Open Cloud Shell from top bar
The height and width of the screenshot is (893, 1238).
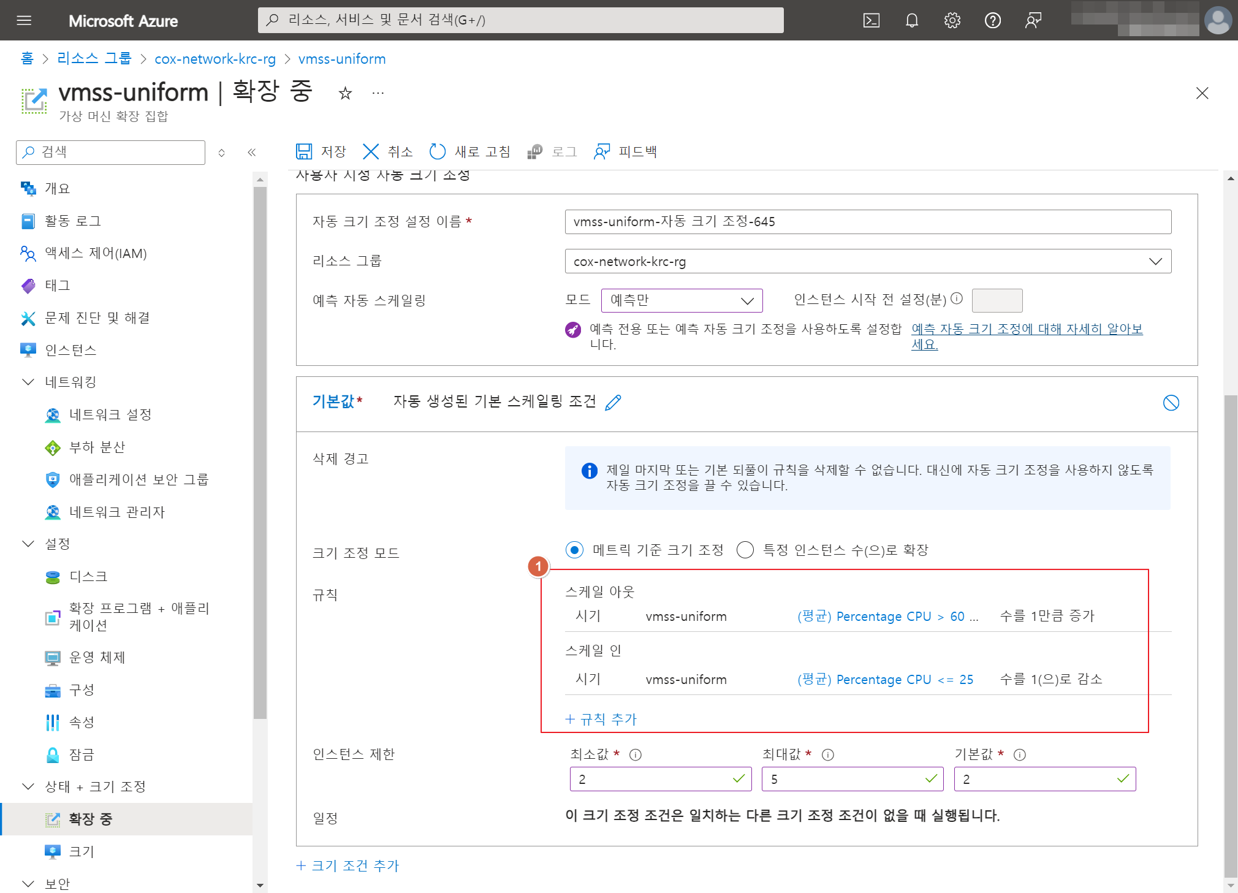(x=871, y=20)
